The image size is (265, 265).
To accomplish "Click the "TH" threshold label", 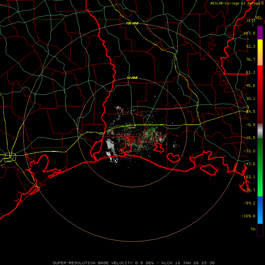I will (253, 229).
